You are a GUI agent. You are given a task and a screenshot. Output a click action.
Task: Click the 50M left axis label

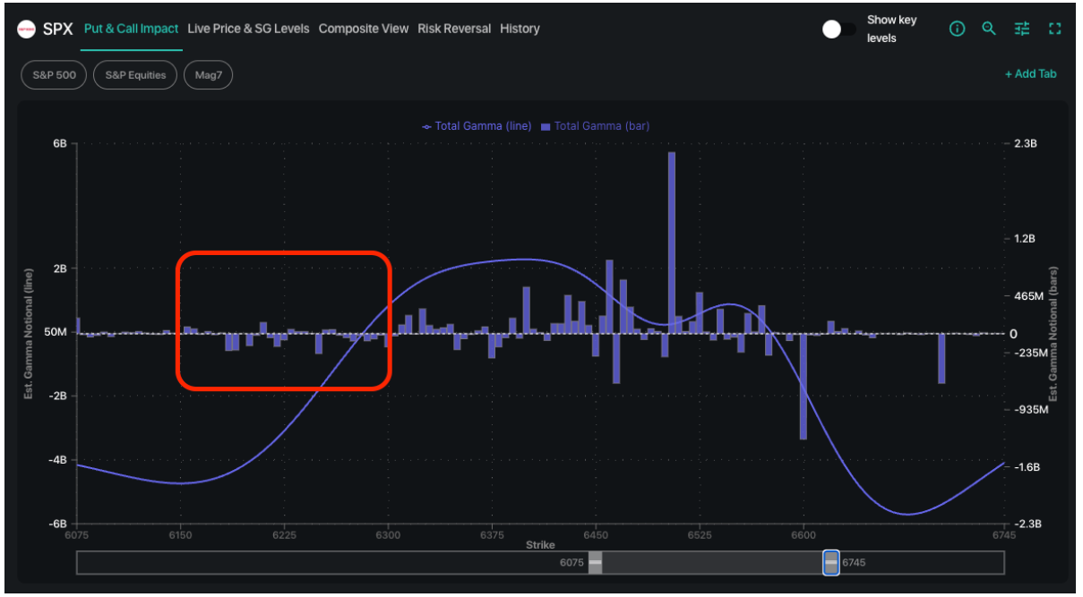point(56,332)
